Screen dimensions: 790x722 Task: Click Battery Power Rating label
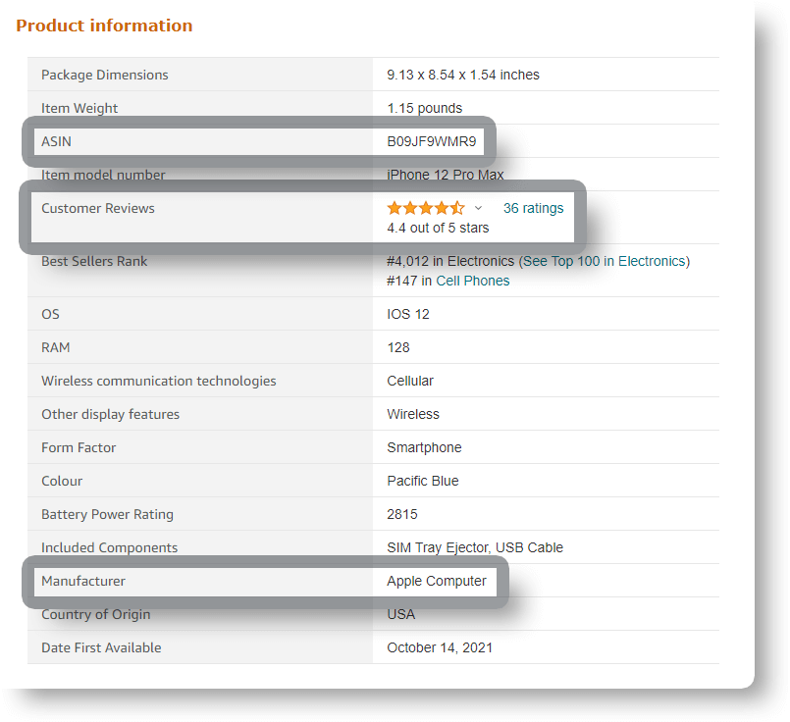(107, 514)
